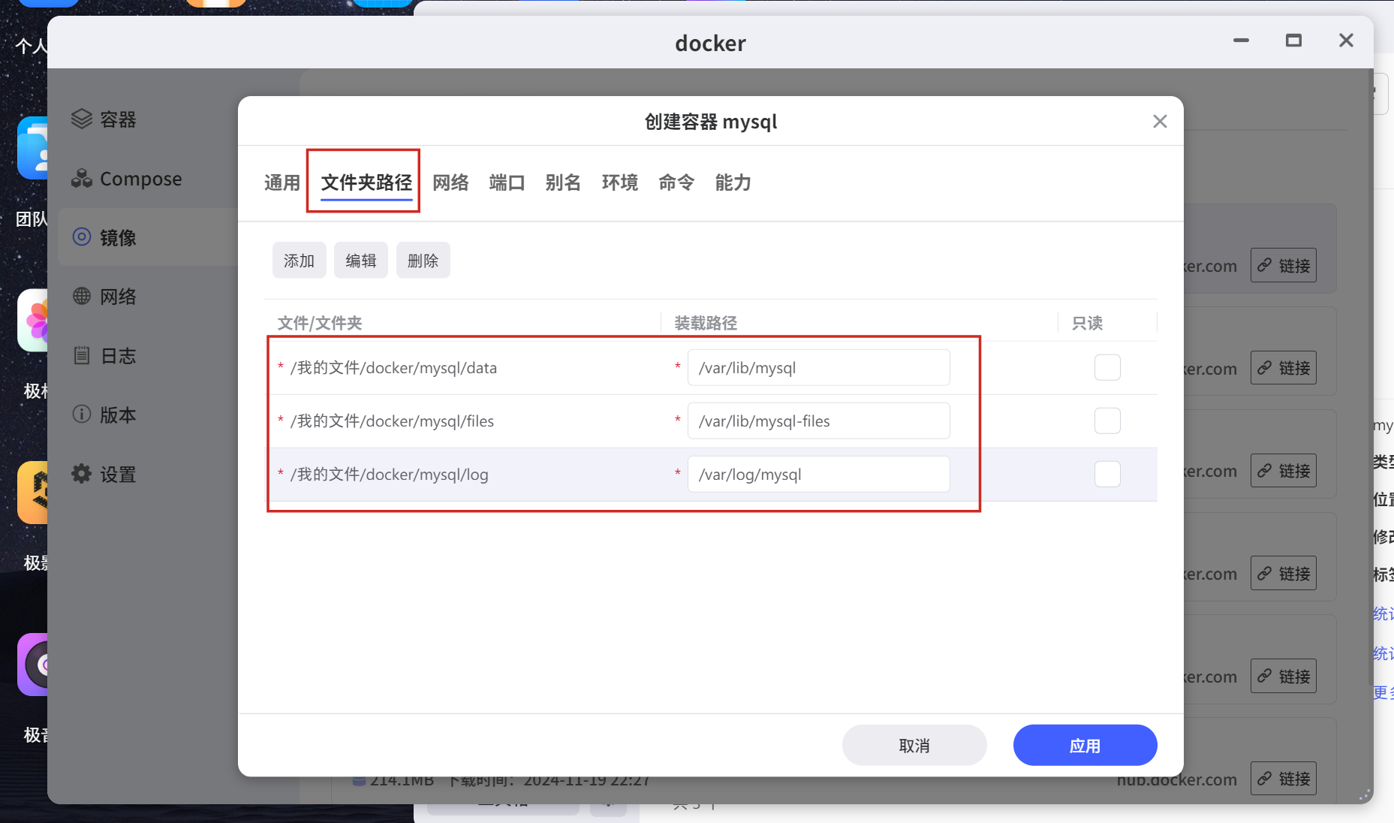The image size is (1394, 823).
Task: Open the 环境 (Environment) tab
Action: [619, 182]
